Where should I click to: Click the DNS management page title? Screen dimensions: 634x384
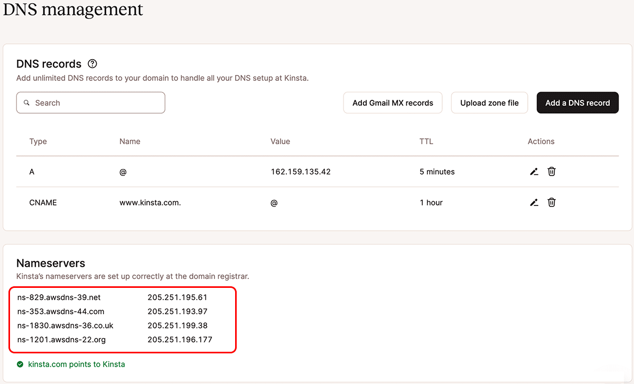click(73, 9)
